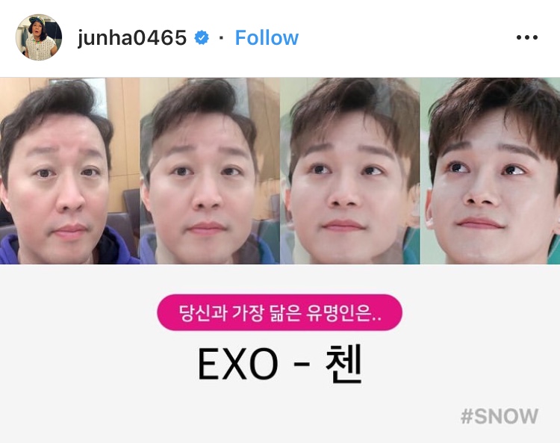This screenshot has width=560, height=443.
Task: Select the first selfie panel with purple hoodie
Action: point(69,171)
